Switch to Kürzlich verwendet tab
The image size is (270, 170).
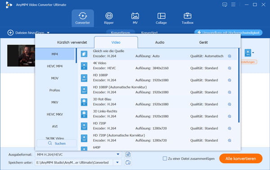pyautogui.click(x=72, y=42)
